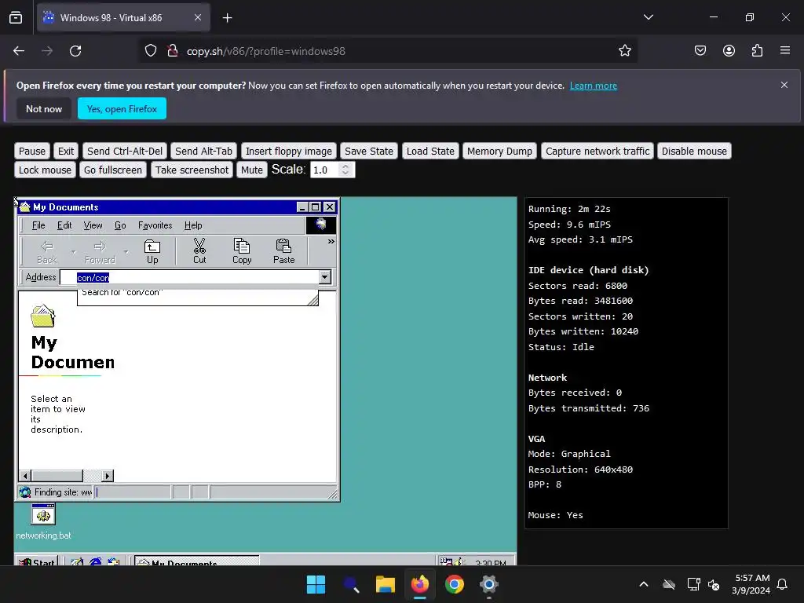Viewport: 804px width, 603px height.
Task: Click the Take screenshot button
Action: point(192,170)
